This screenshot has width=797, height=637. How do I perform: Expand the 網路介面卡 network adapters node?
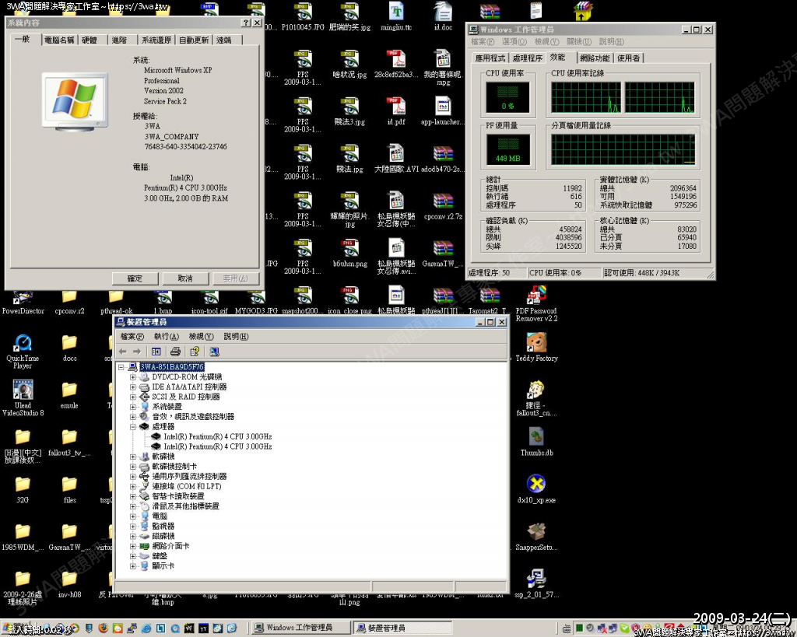[133, 546]
